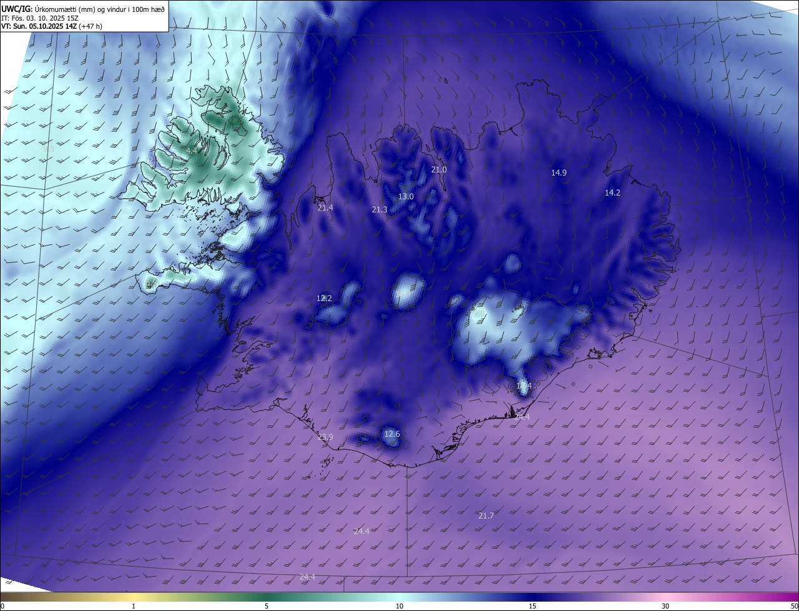799x611 pixels.
Task: Click the 4.4 value over the Westfjords
Action: pyautogui.click(x=192, y=151)
